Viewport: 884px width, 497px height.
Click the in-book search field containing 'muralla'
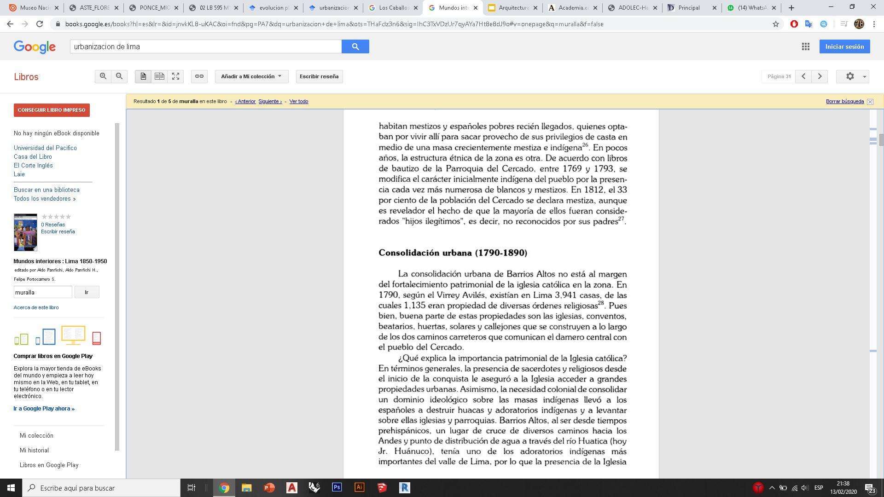pyautogui.click(x=43, y=292)
